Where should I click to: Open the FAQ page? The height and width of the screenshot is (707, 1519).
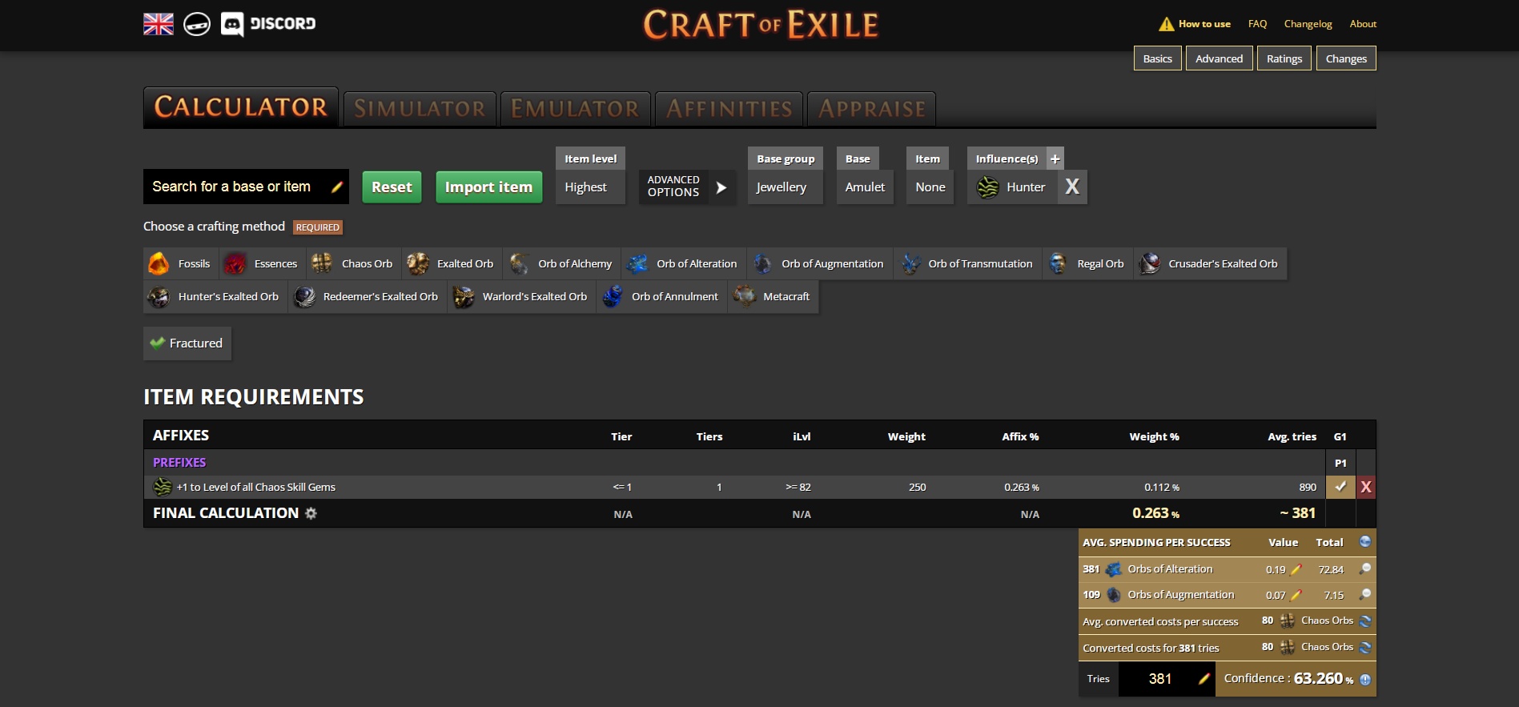click(1257, 24)
